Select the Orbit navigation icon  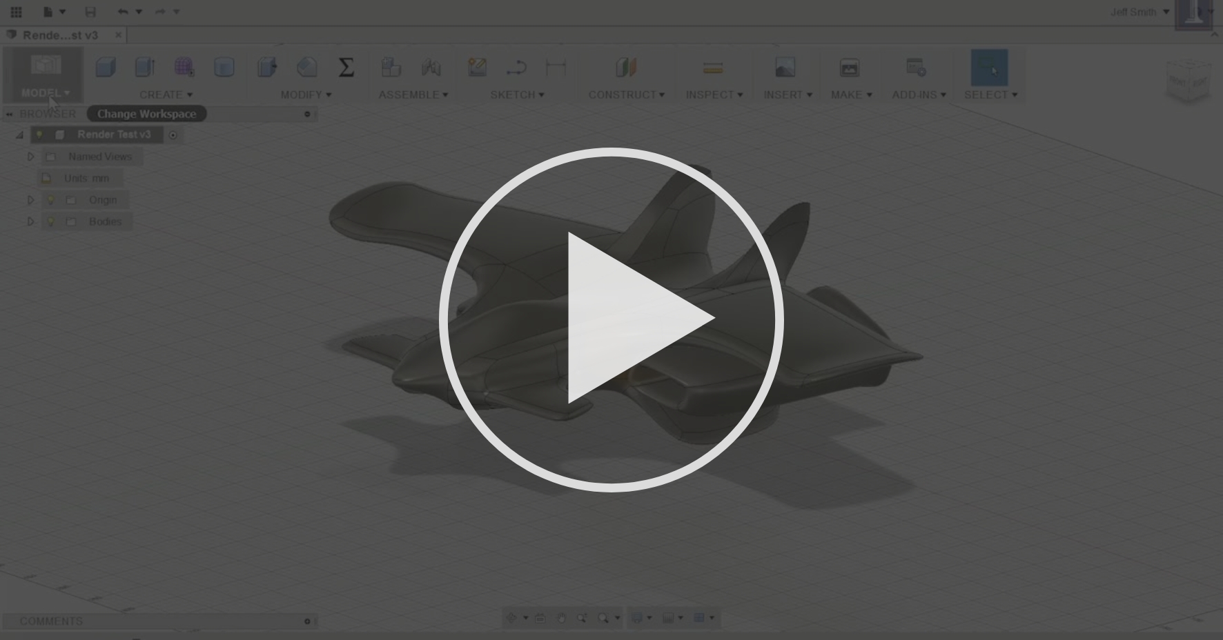pyautogui.click(x=511, y=618)
